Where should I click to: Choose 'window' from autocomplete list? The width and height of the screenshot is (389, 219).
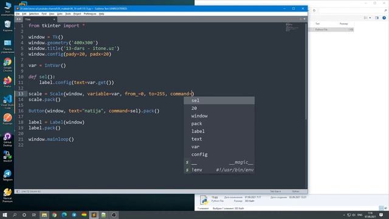pyautogui.click(x=219, y=116)
